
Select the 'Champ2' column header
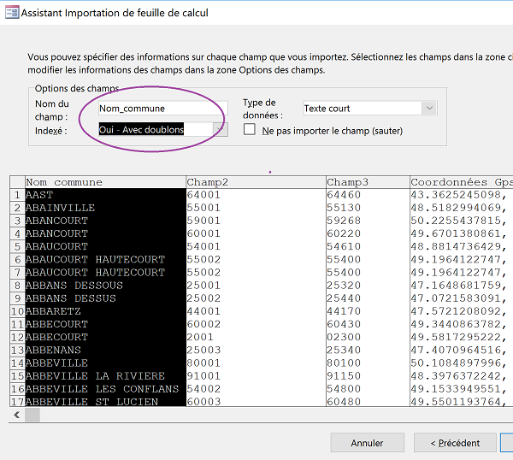(x=256, y=182)
